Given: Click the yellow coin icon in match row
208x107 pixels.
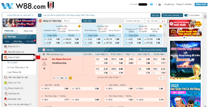Looking at the screenshot, I should tap(70, 78).
